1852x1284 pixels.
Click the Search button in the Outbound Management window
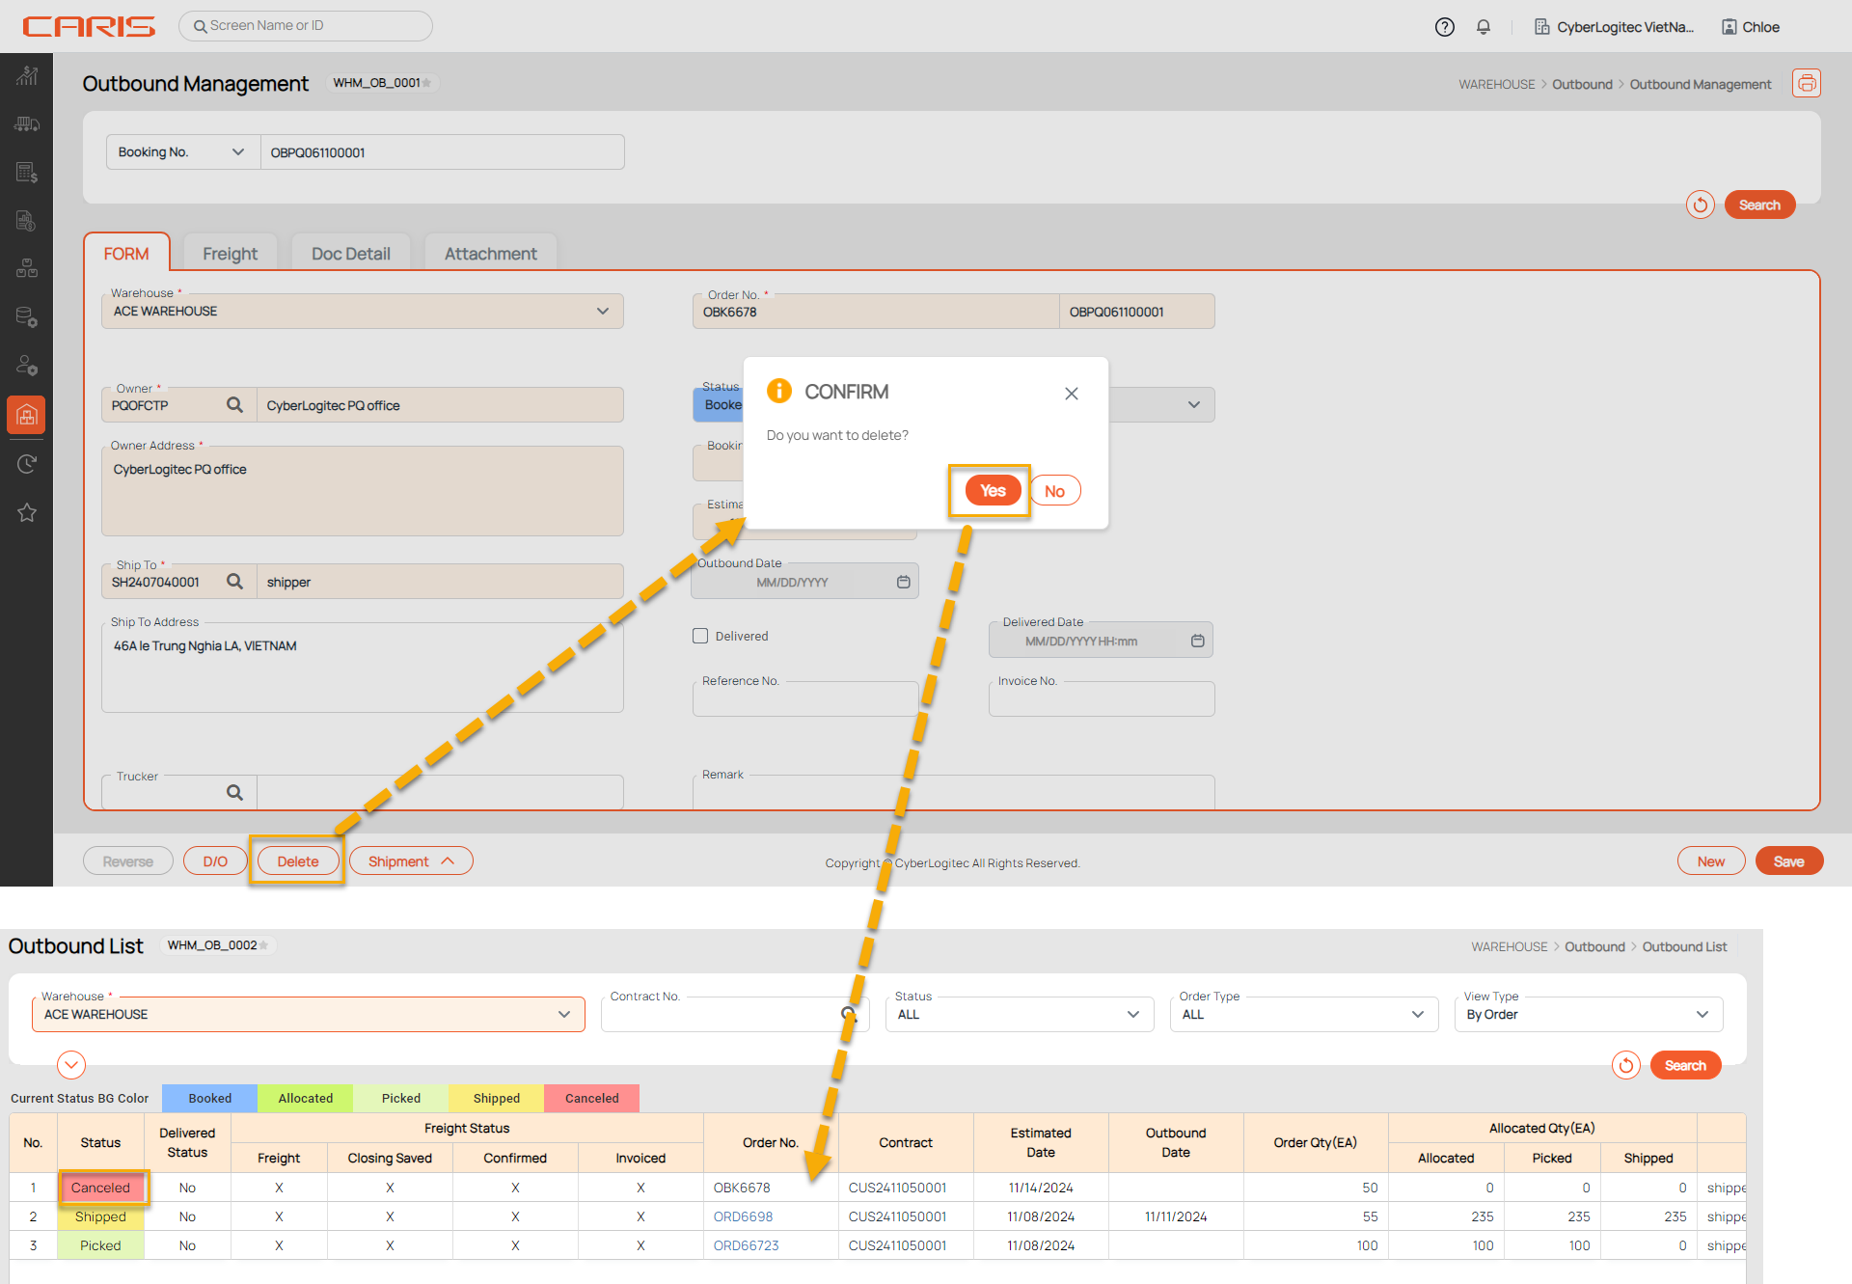coord(1759,205)
